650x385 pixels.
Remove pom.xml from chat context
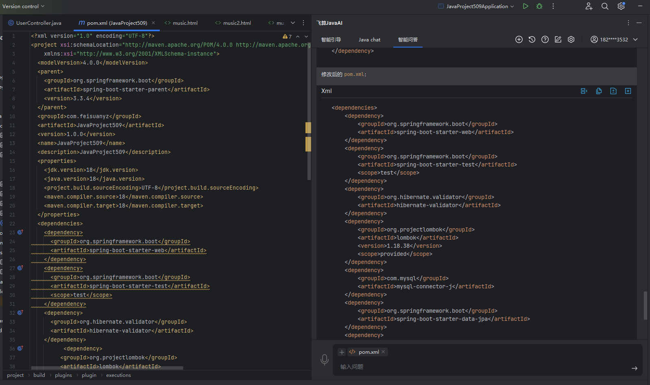pos(383,352)
